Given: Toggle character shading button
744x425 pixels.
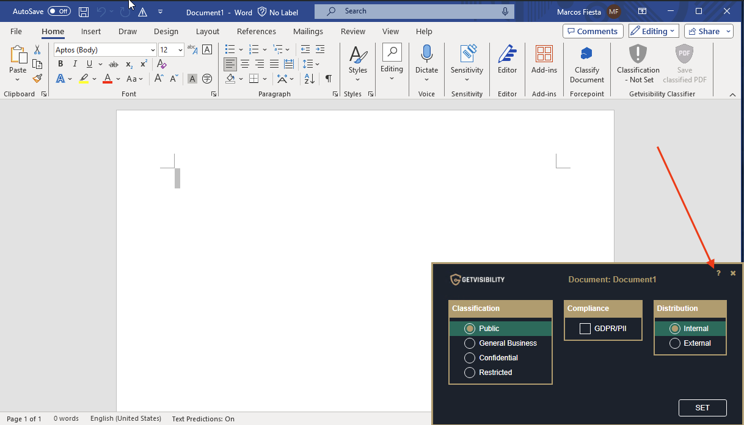Looking at the screenshot, I should 192,78.
